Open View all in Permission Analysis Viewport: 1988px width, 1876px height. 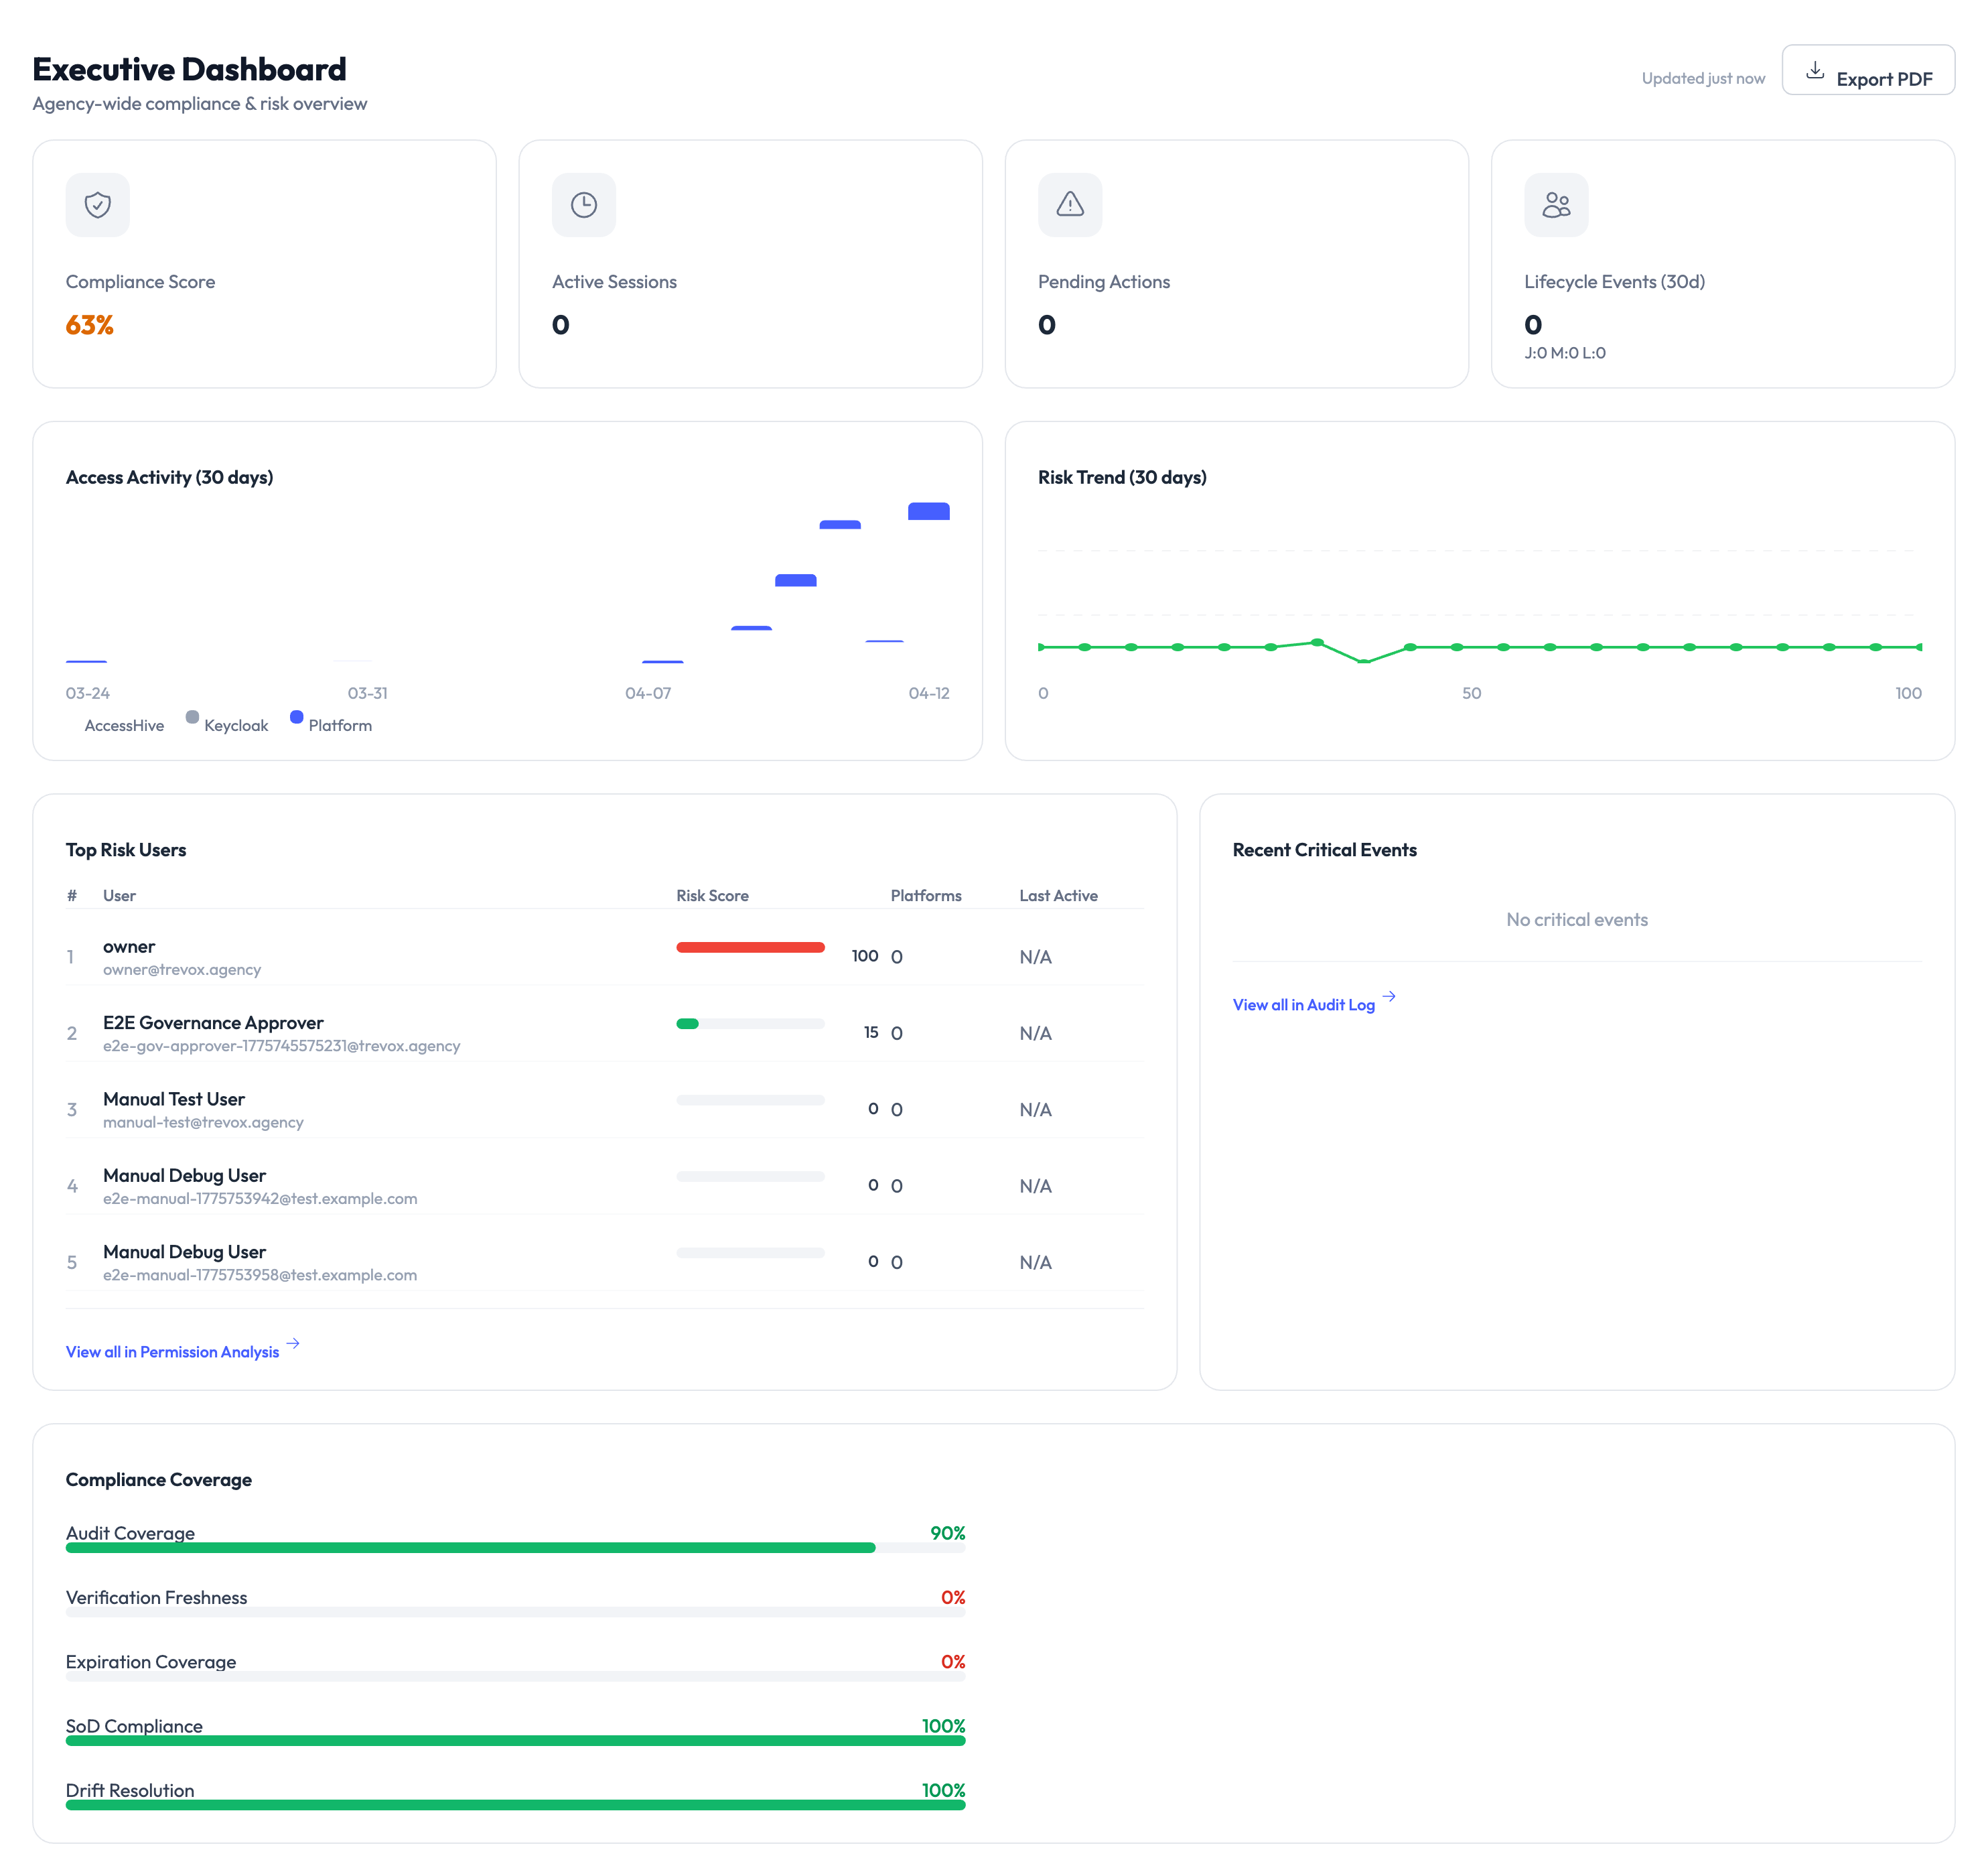coord(172,1351)
